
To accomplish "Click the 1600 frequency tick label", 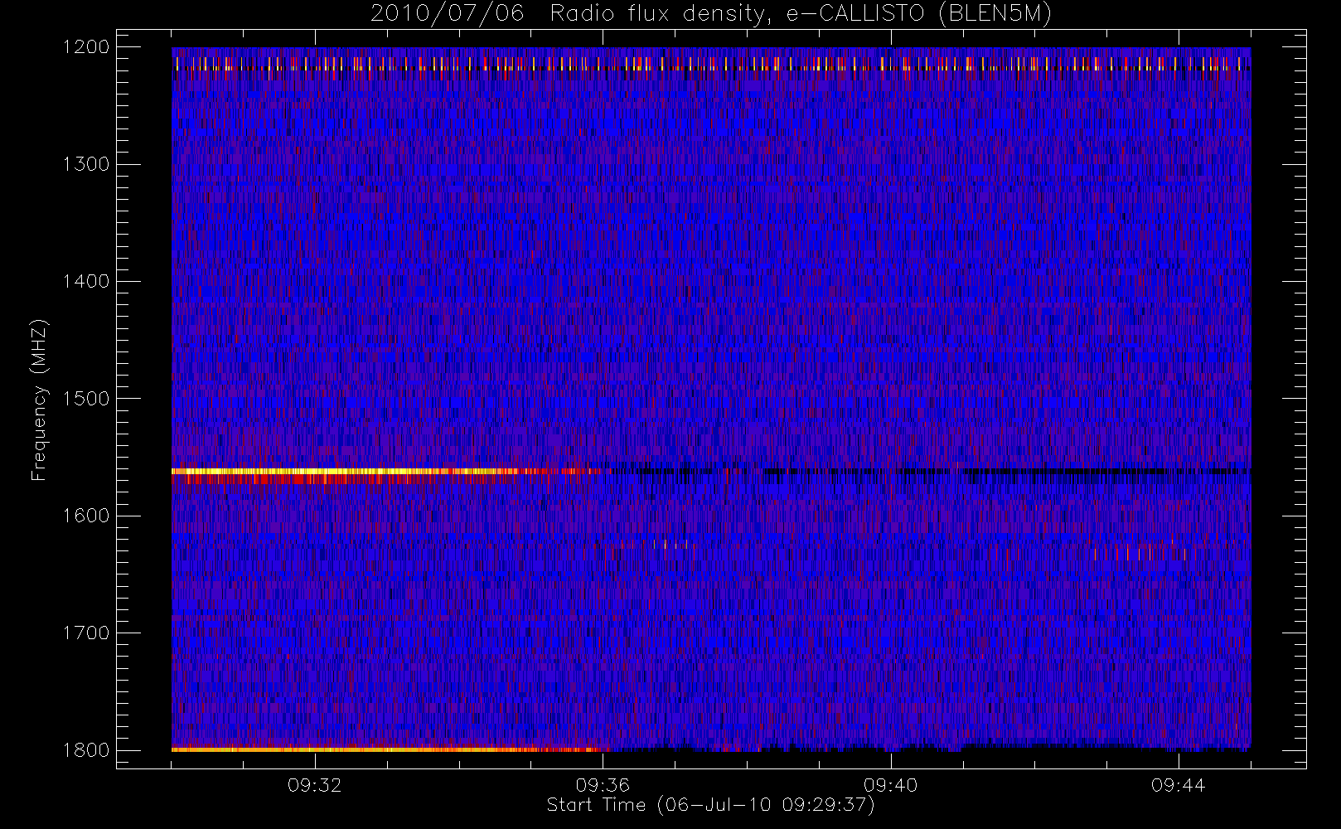I will point(86,516).
